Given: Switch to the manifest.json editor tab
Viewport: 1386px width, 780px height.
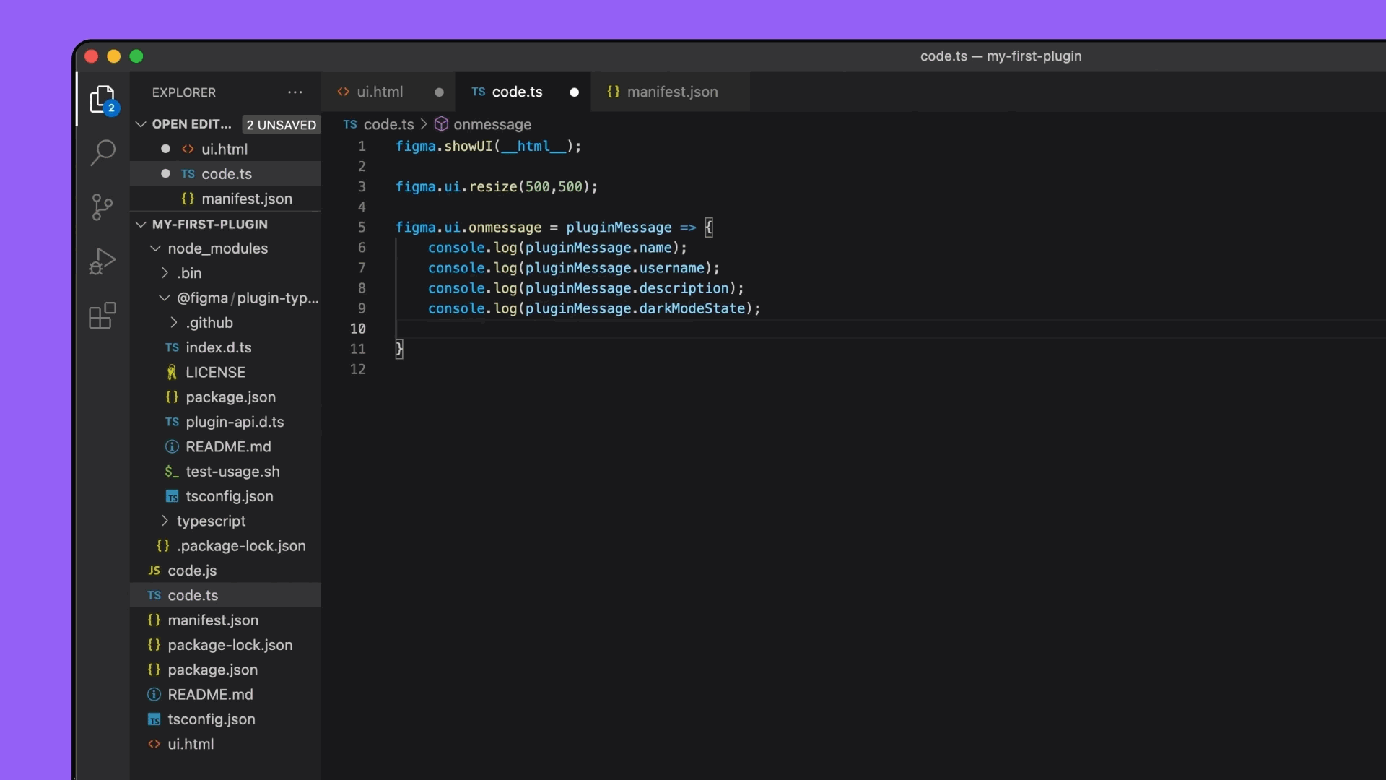Looking at the screenshot, I should (x=671, y=92).
